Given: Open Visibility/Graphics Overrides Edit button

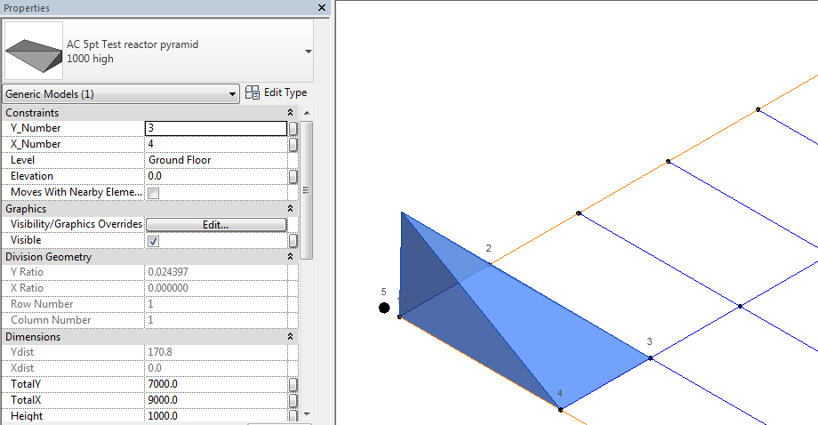Looking at the screenshot, I should [216, 225].
